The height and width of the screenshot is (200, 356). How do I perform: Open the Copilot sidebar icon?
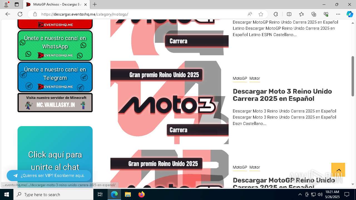tap(350, 14)
